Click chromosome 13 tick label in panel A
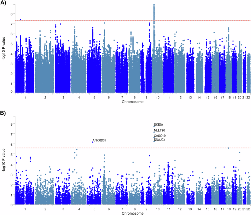This screenshot has height=215, width=251. click(190, 97)
